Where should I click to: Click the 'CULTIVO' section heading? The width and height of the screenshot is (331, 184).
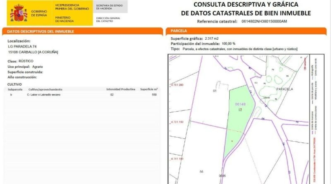coord(15,84)
